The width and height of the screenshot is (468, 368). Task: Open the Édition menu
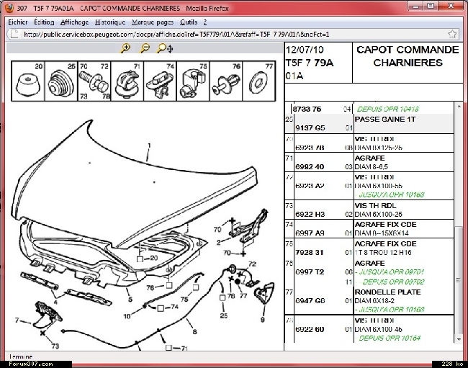click(44, 22)
